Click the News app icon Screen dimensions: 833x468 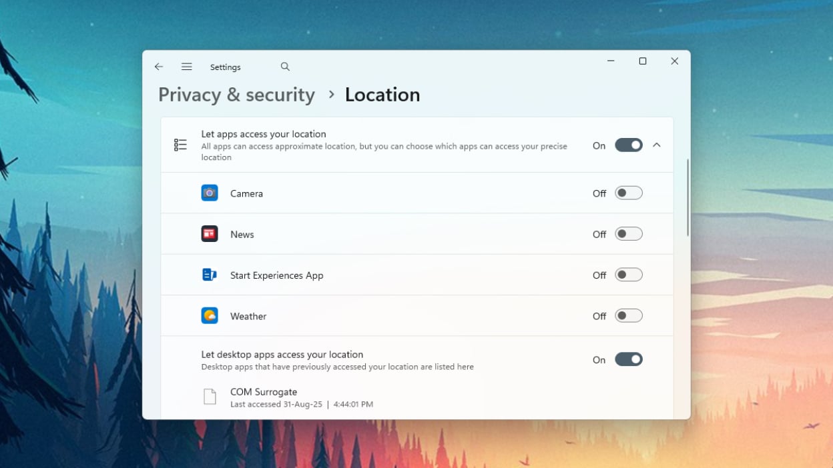[210, 234]
